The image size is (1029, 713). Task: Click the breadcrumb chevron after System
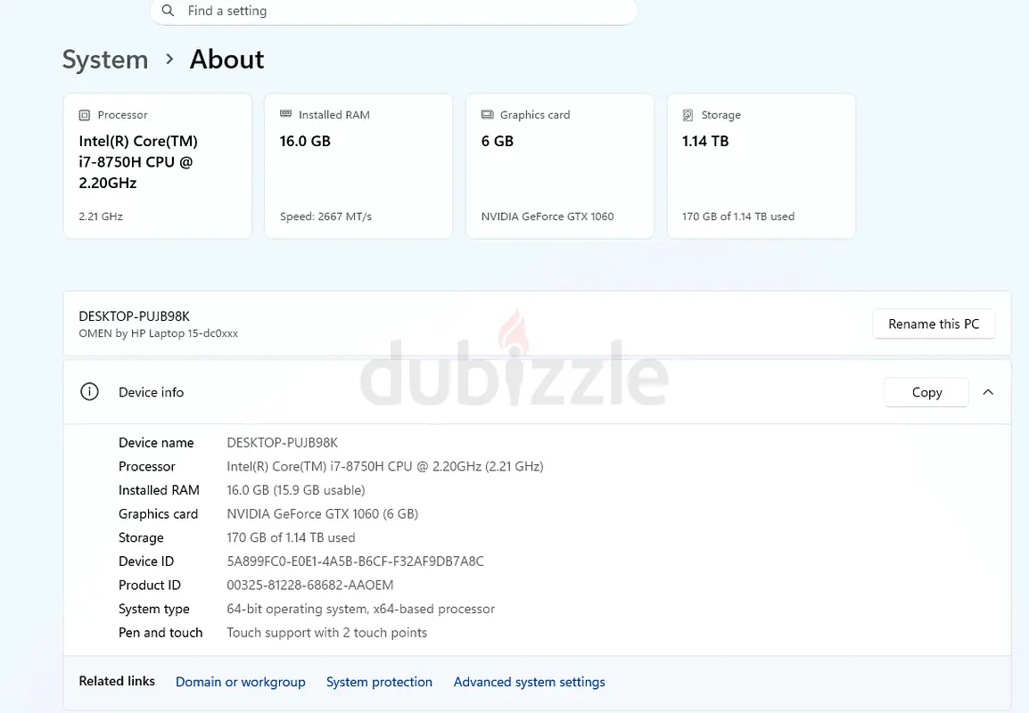(169, 59)
